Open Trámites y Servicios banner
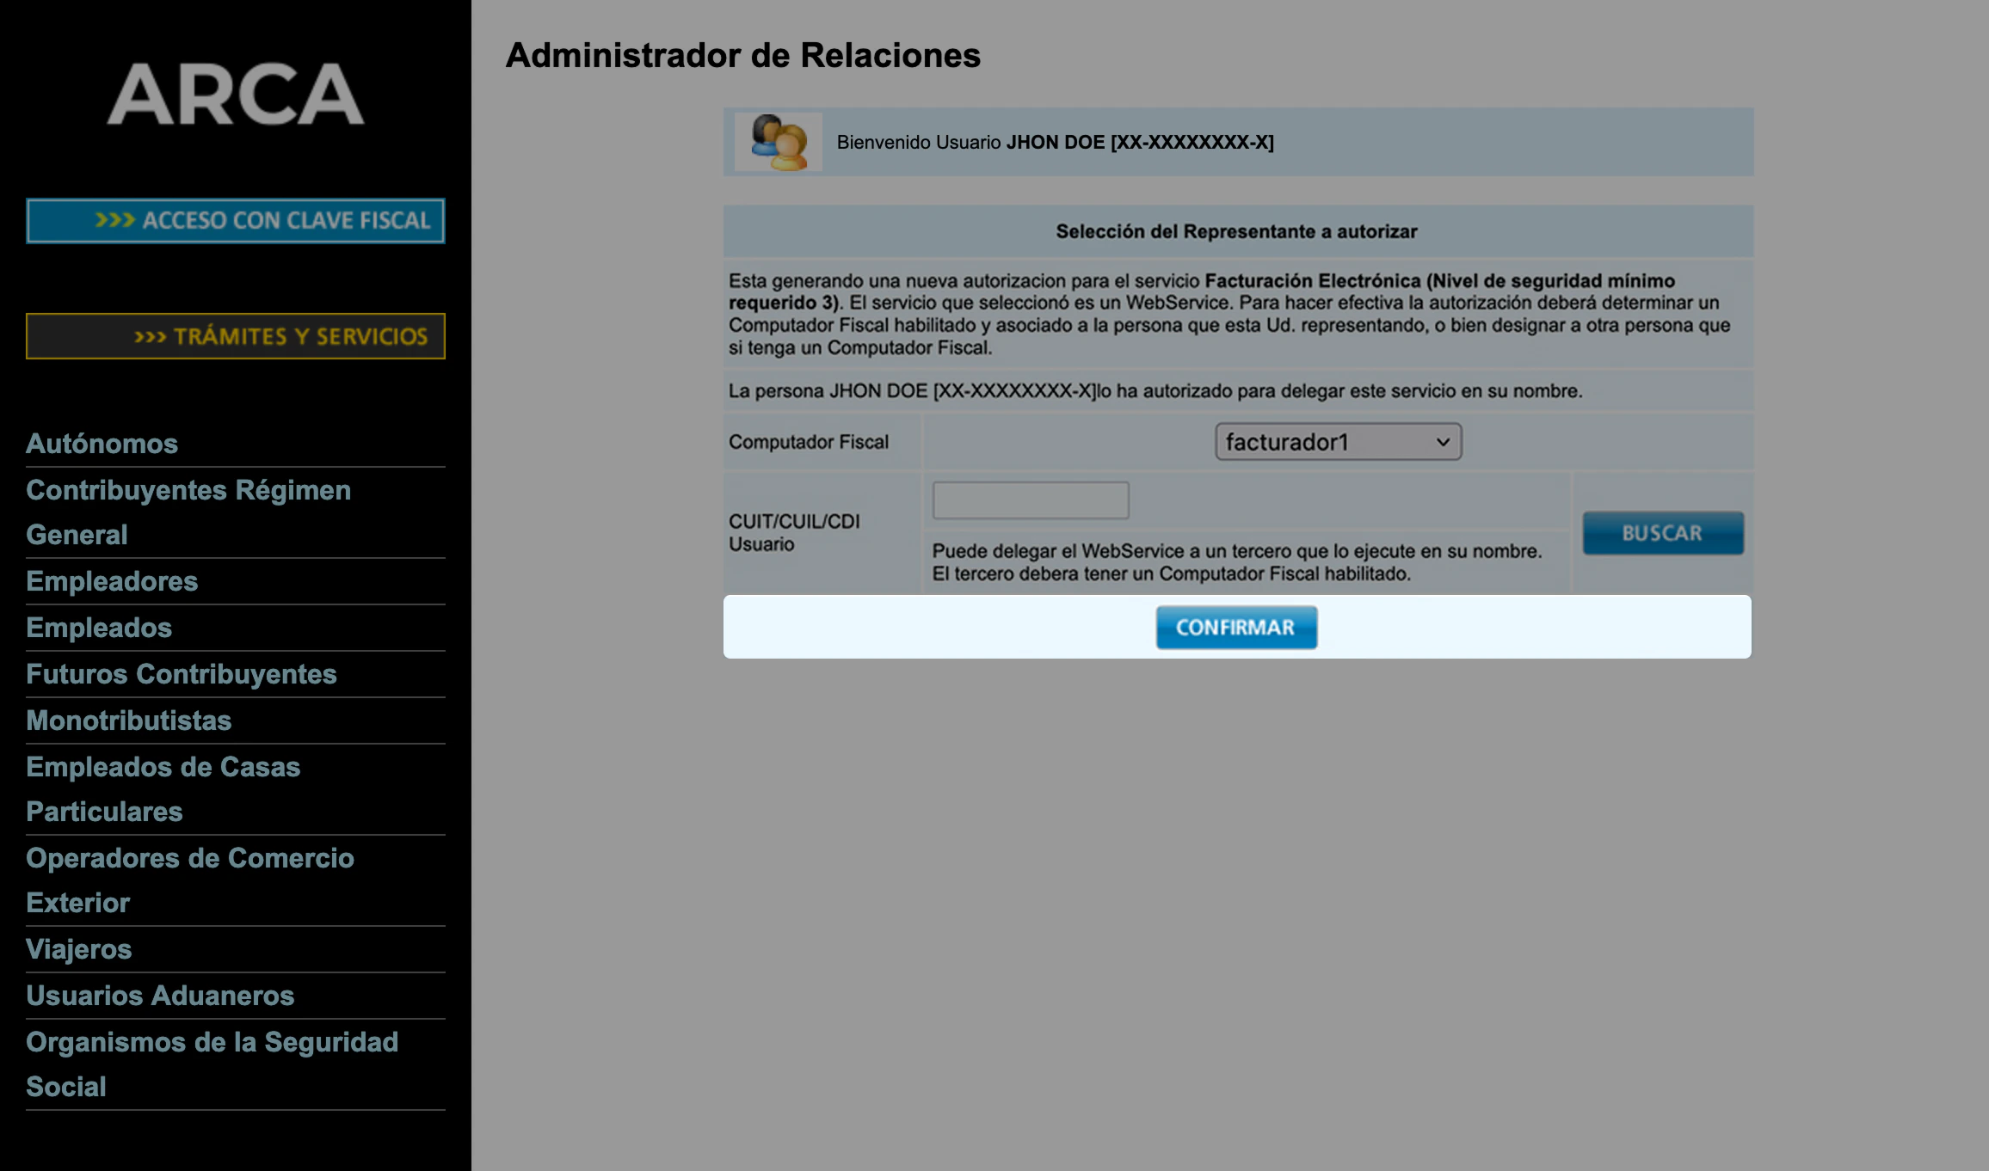The height and width of the screenshot is (1171, 1989). (235, 336)
